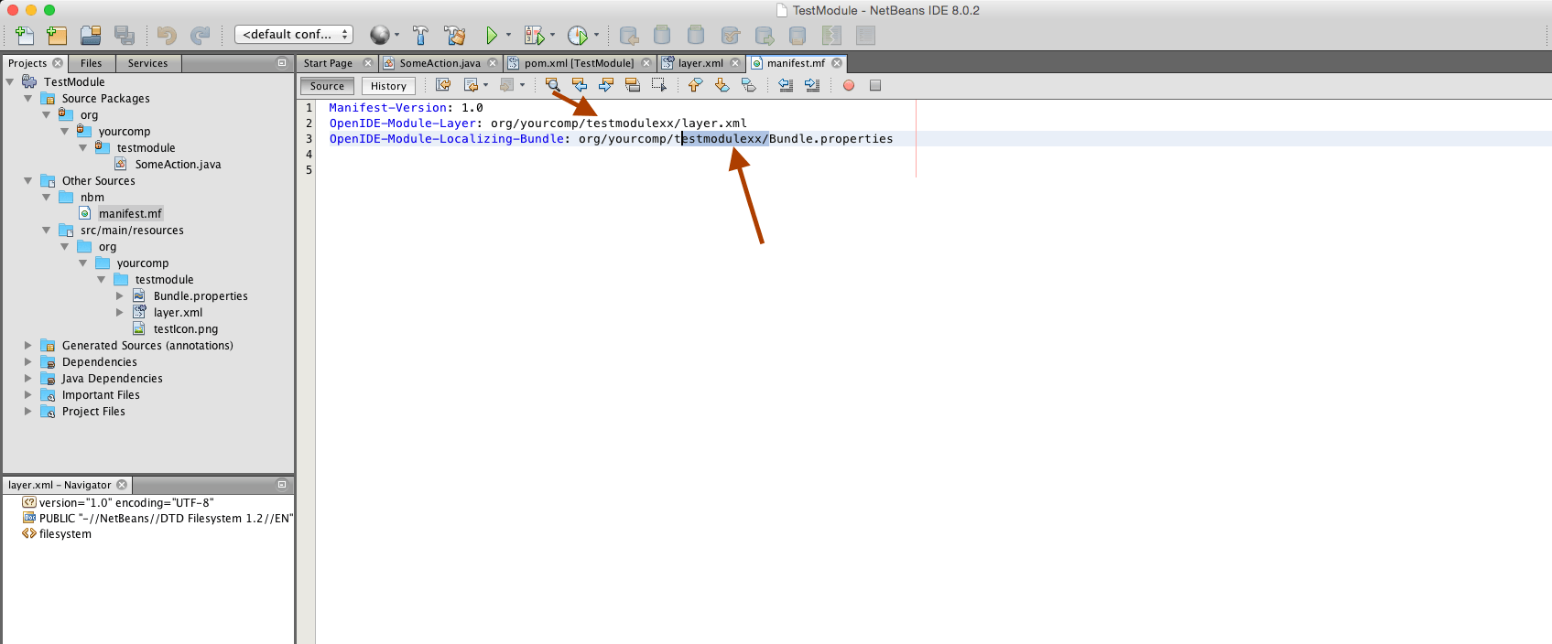This screenshot has width=1552, height=644.
Task: Click the Clean and Build icon
Action: [454, 36]
